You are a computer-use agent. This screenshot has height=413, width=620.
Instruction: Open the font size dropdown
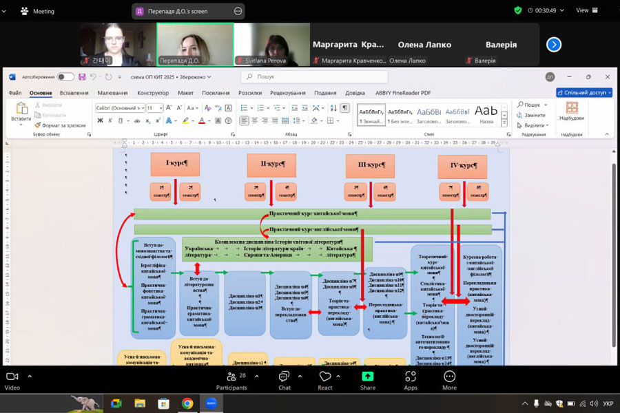point(161,107)
